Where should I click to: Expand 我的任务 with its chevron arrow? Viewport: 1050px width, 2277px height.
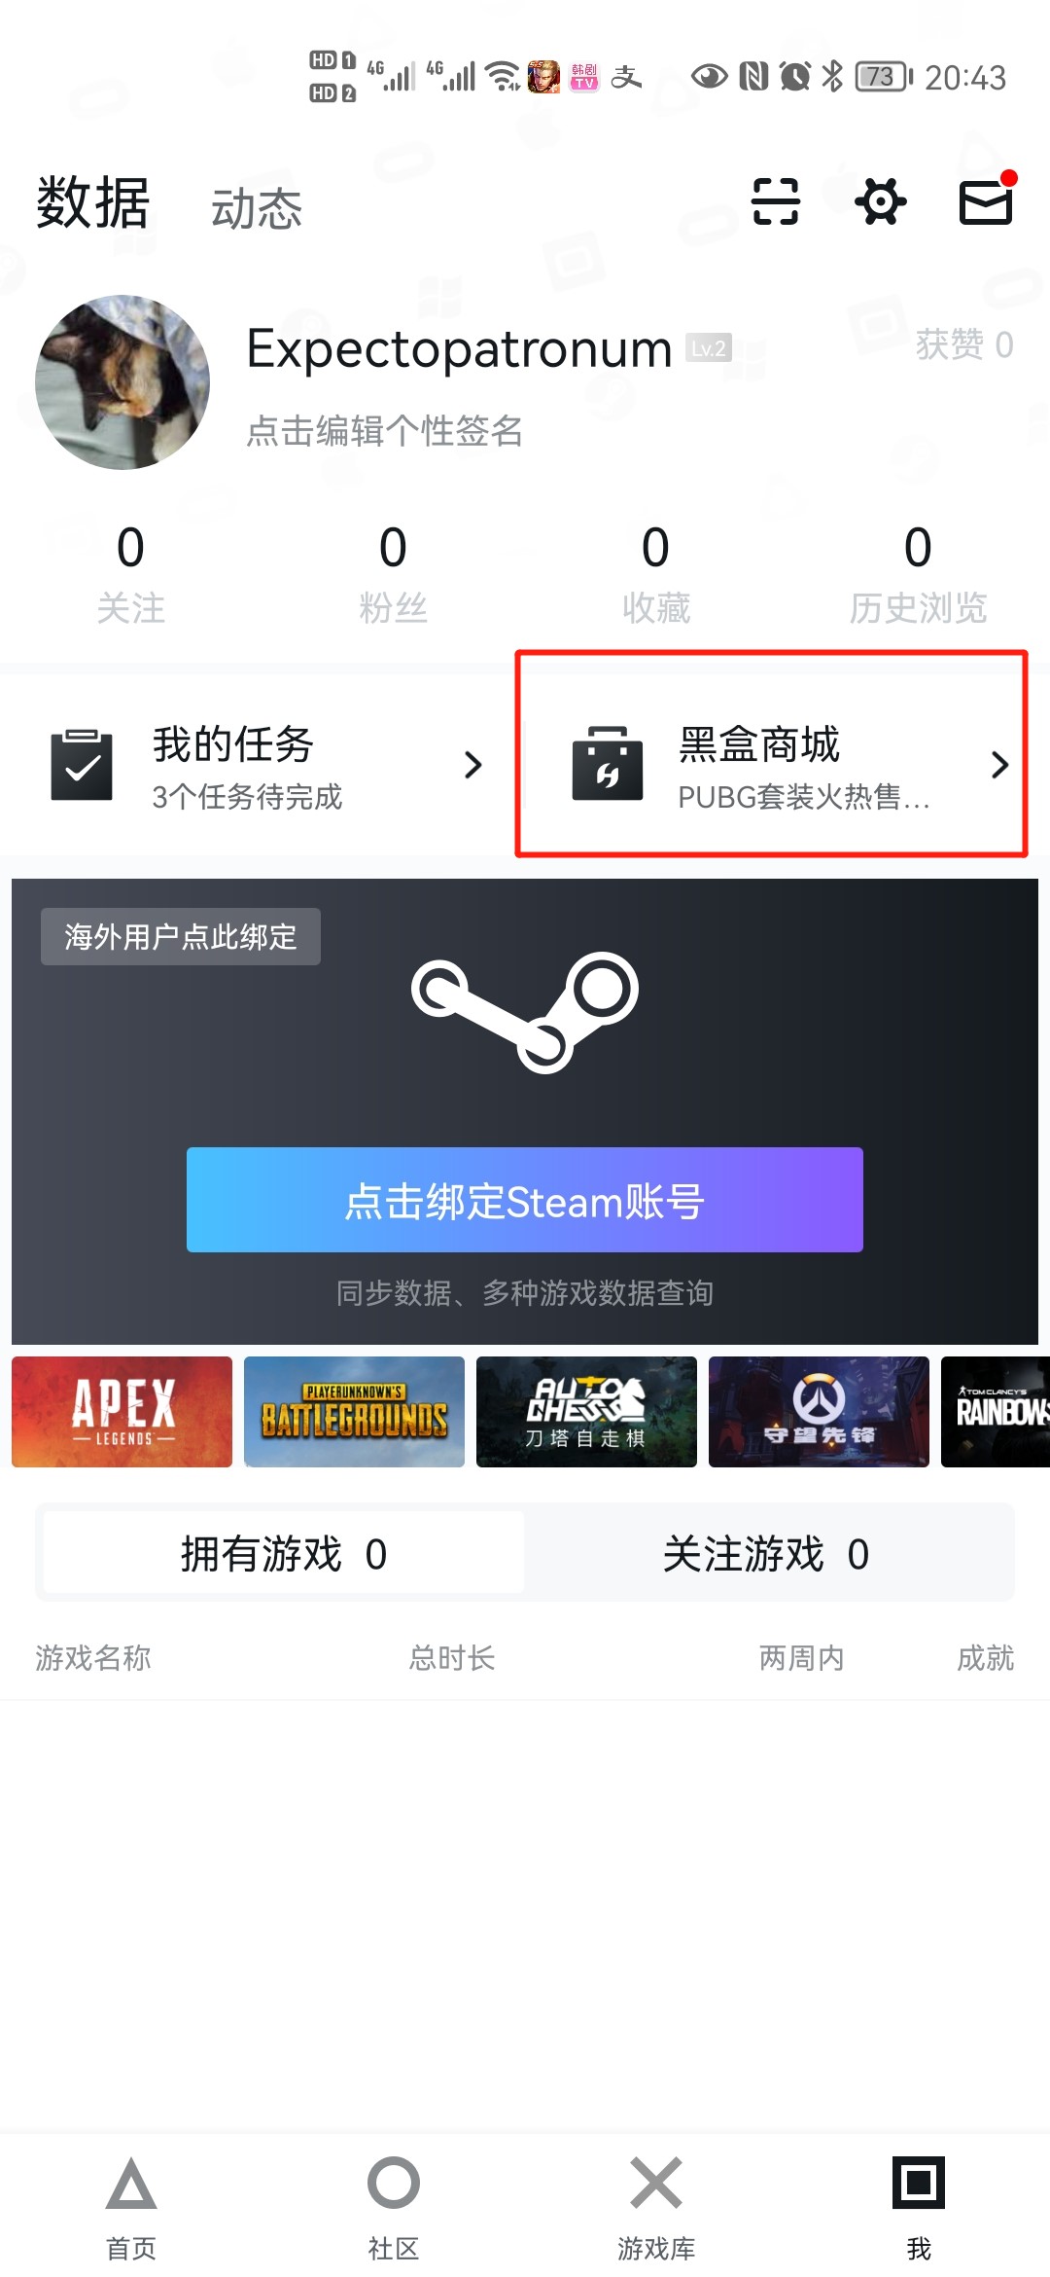[x=473, y=765]
